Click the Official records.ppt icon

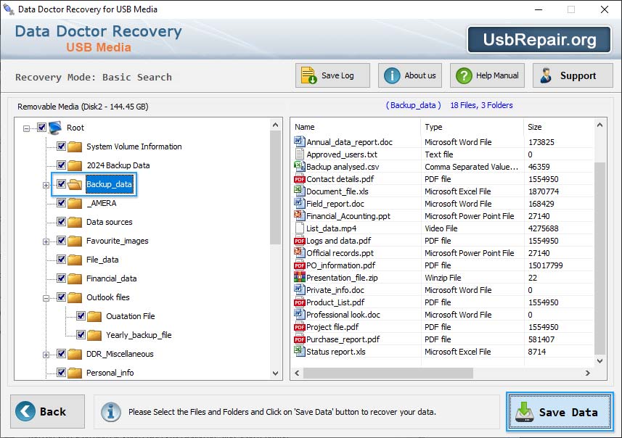(x=299, y=252)
